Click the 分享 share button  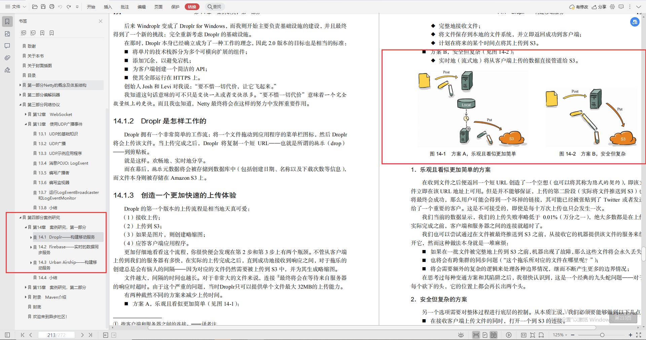(x=599, y=7)
